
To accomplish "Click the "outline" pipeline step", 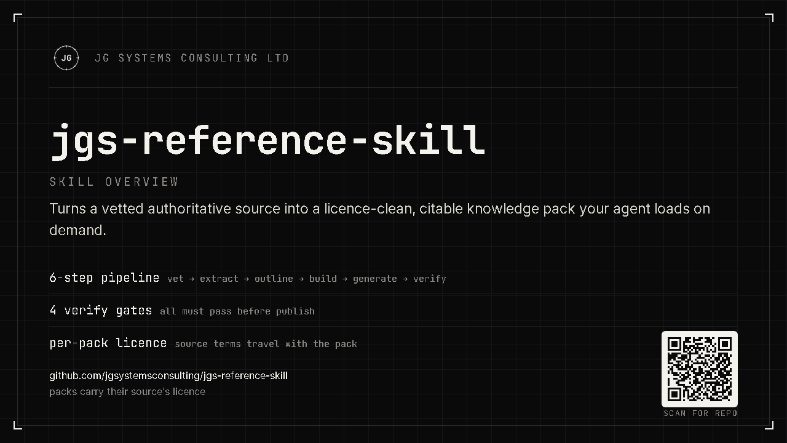I will coord(274,279).
